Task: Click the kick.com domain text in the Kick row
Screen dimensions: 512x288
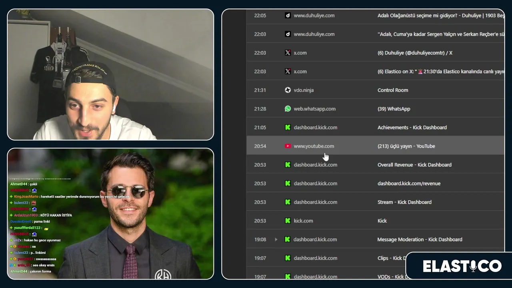Action: click(x=303, y=221)
